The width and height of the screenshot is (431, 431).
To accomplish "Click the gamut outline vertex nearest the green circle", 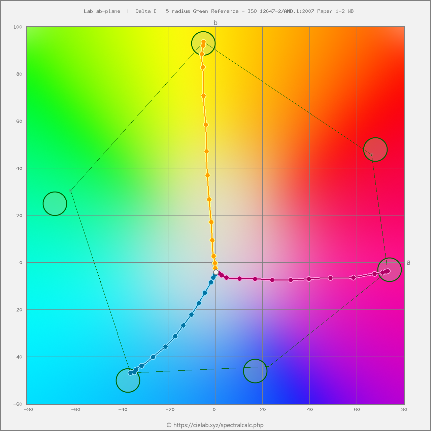I will [x=70, y=191].
